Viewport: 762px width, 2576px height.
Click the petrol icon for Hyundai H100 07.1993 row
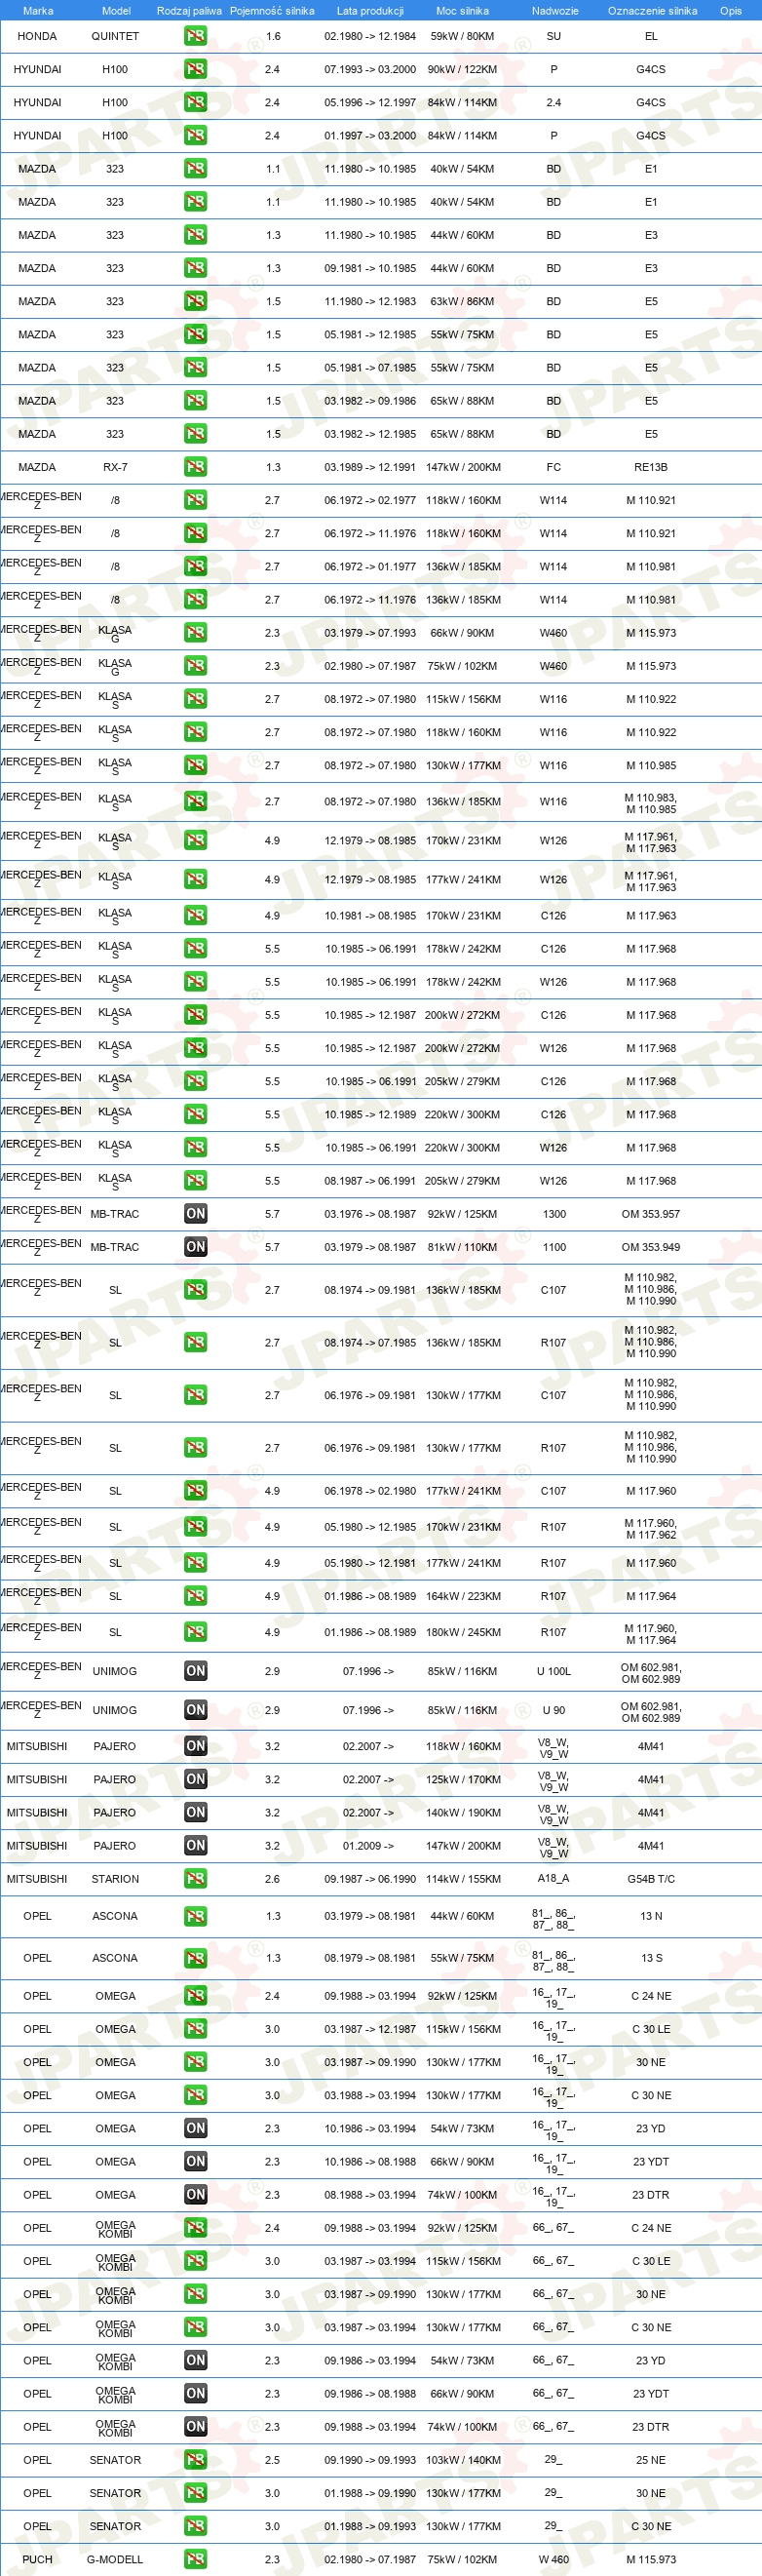(x=195, y=69)
